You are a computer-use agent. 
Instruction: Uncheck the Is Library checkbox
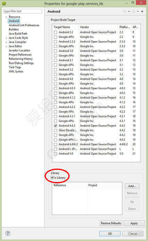(x=52, y=178)
